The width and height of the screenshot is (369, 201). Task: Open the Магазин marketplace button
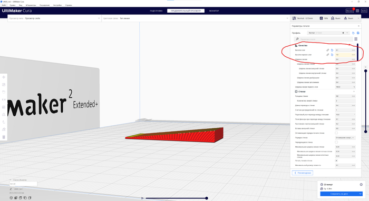click(x=349, y=11)
